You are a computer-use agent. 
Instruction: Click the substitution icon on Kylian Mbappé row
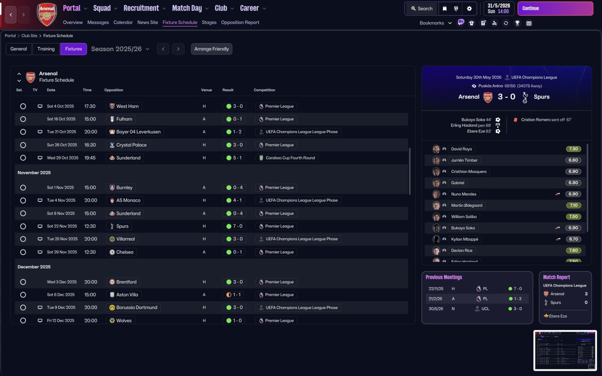[558, 239]
